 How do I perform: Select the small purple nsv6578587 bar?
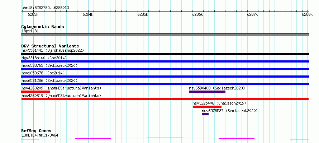(x=205, y=114)
